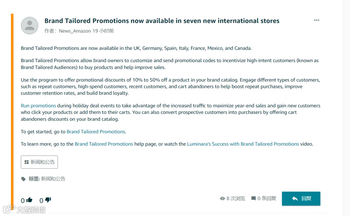Click the News_Amazon author name
The width and height of the screenshot is (350, 216).
click(75, 31)
